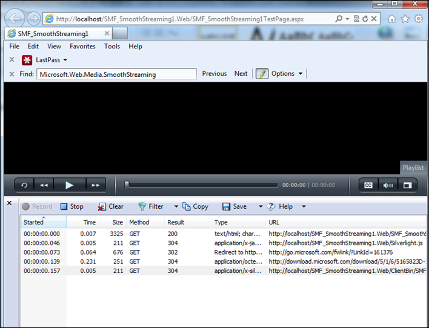The width and height of the screenshot is (429, 328).
Task: Open the View menu
Action: (x=54, y=46)
